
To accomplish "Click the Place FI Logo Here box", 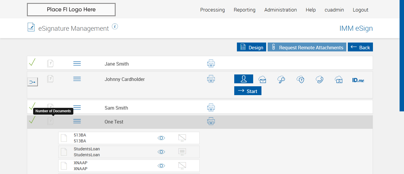I will click(x=71, y=9).
